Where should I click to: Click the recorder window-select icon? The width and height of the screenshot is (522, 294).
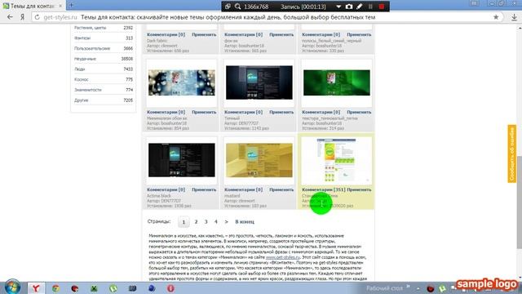click(228, 7)
